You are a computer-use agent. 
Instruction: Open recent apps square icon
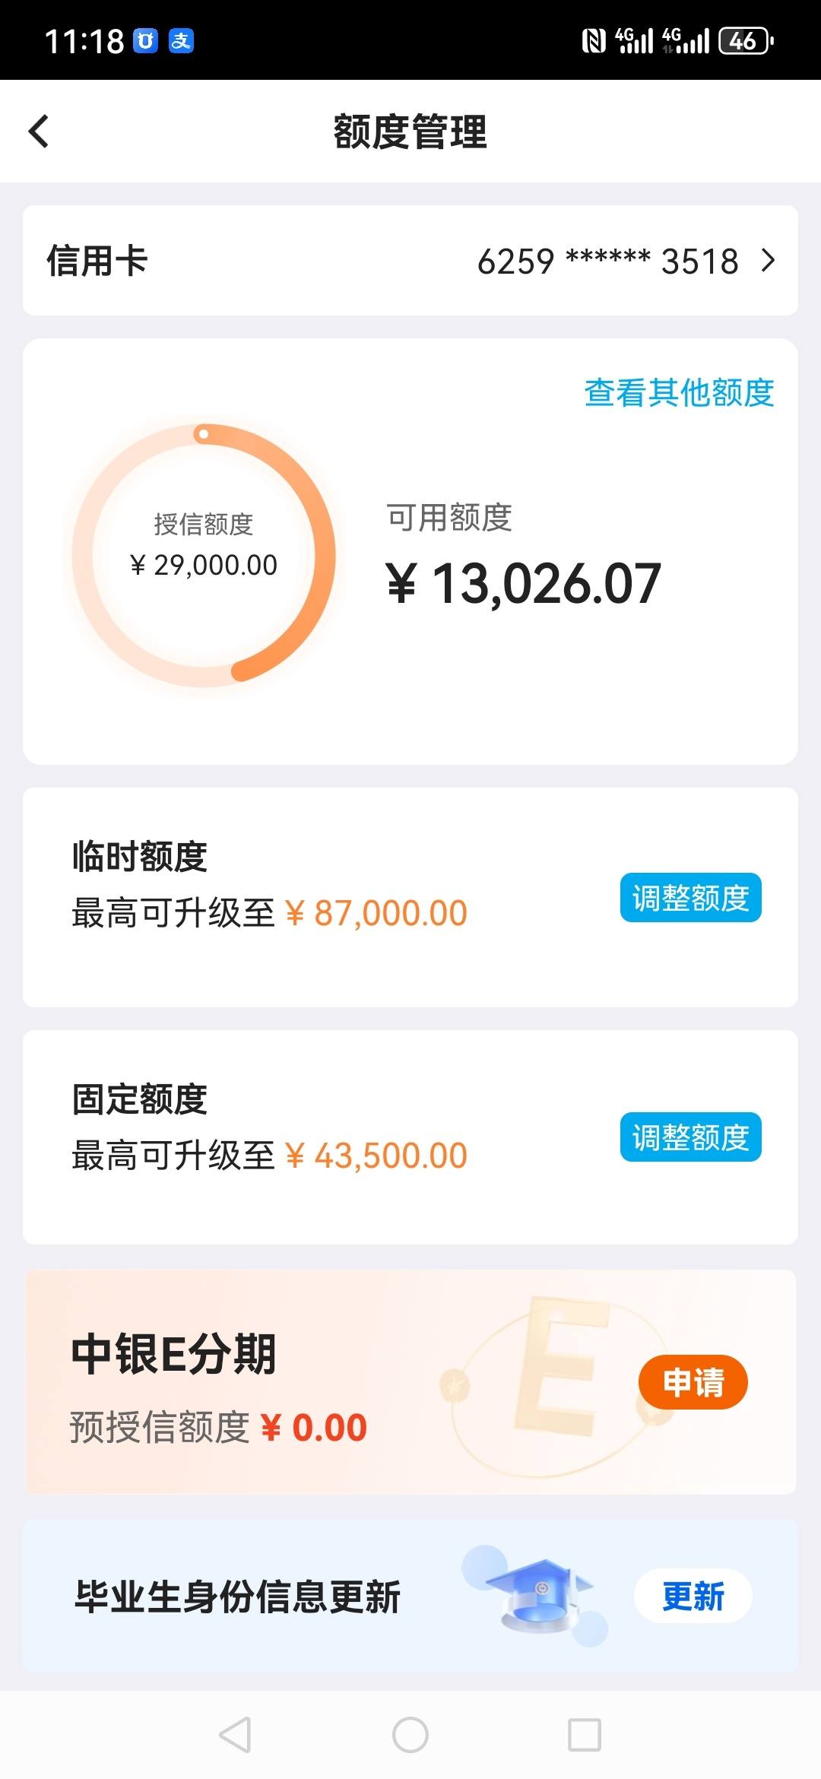click(x=585, y=1735)
